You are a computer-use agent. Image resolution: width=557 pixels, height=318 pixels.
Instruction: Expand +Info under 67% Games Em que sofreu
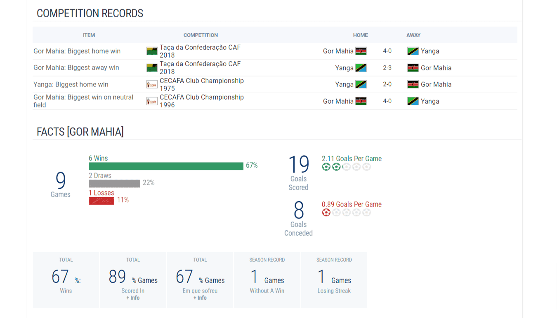tap(200, 298)
